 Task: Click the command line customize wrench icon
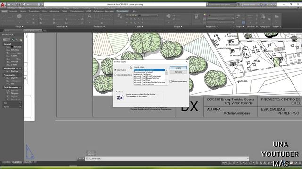point(84,159)
